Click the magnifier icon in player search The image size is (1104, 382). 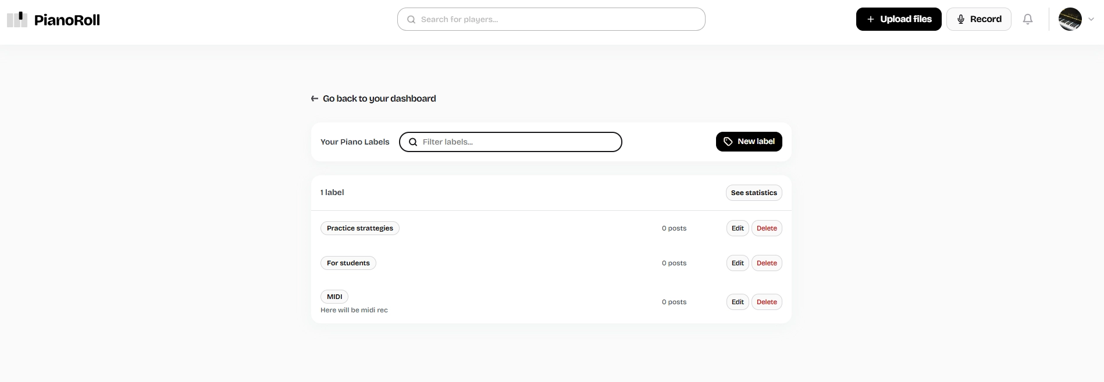[x=411, y=20]
